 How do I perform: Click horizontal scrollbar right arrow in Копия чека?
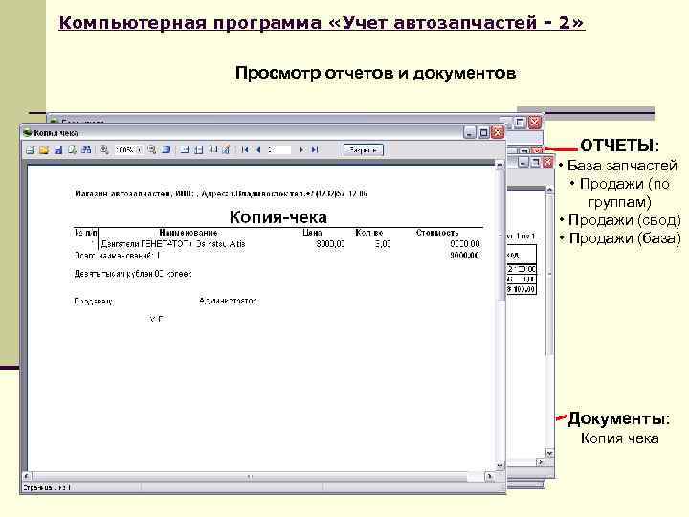(489, 476)
